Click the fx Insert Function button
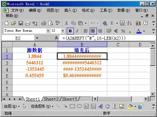Viewport: 157px width, 117px height. [57, 38]
